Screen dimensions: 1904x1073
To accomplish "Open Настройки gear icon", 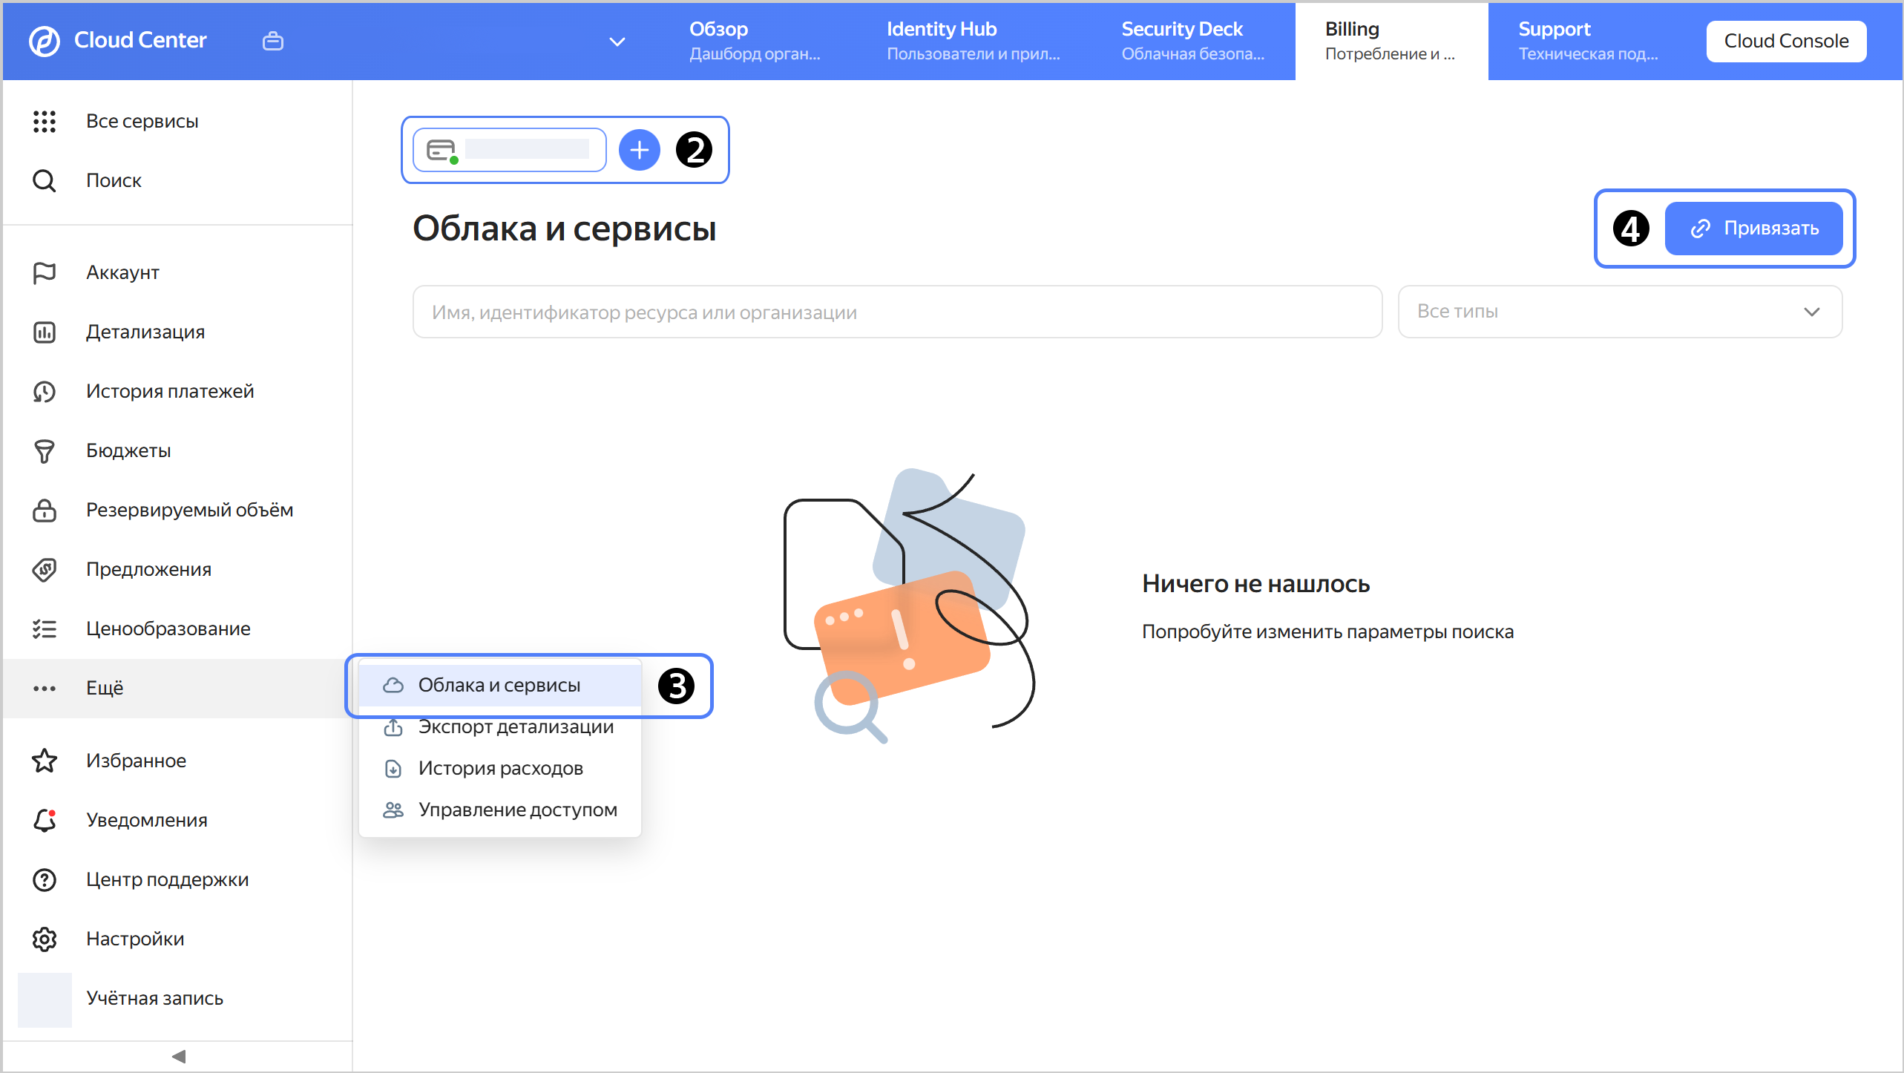I will [45, 939].
